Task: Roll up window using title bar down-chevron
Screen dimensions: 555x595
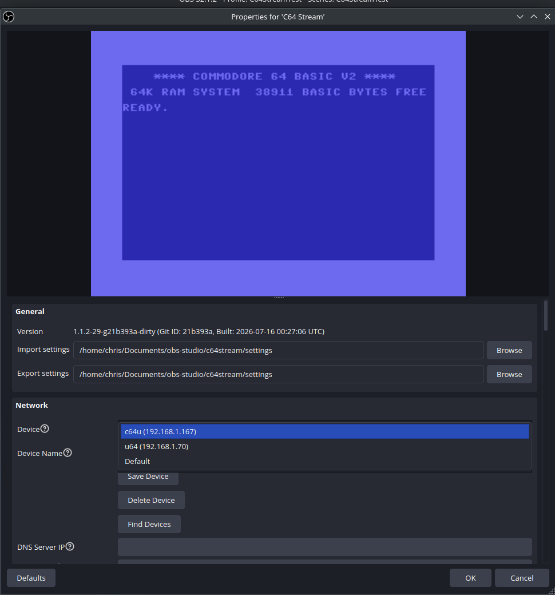Action: [520, 17]
